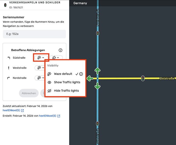This screenshot has width=176, height=145.
Task: Select traffic light on lower Südstraße
Action: (x=98, y=123)
